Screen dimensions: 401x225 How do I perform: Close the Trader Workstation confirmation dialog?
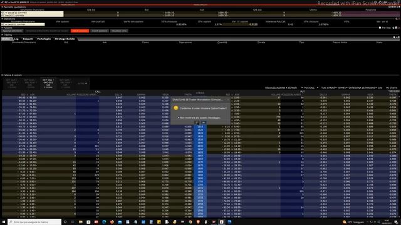pyautogui.click(x=228, y=100)
